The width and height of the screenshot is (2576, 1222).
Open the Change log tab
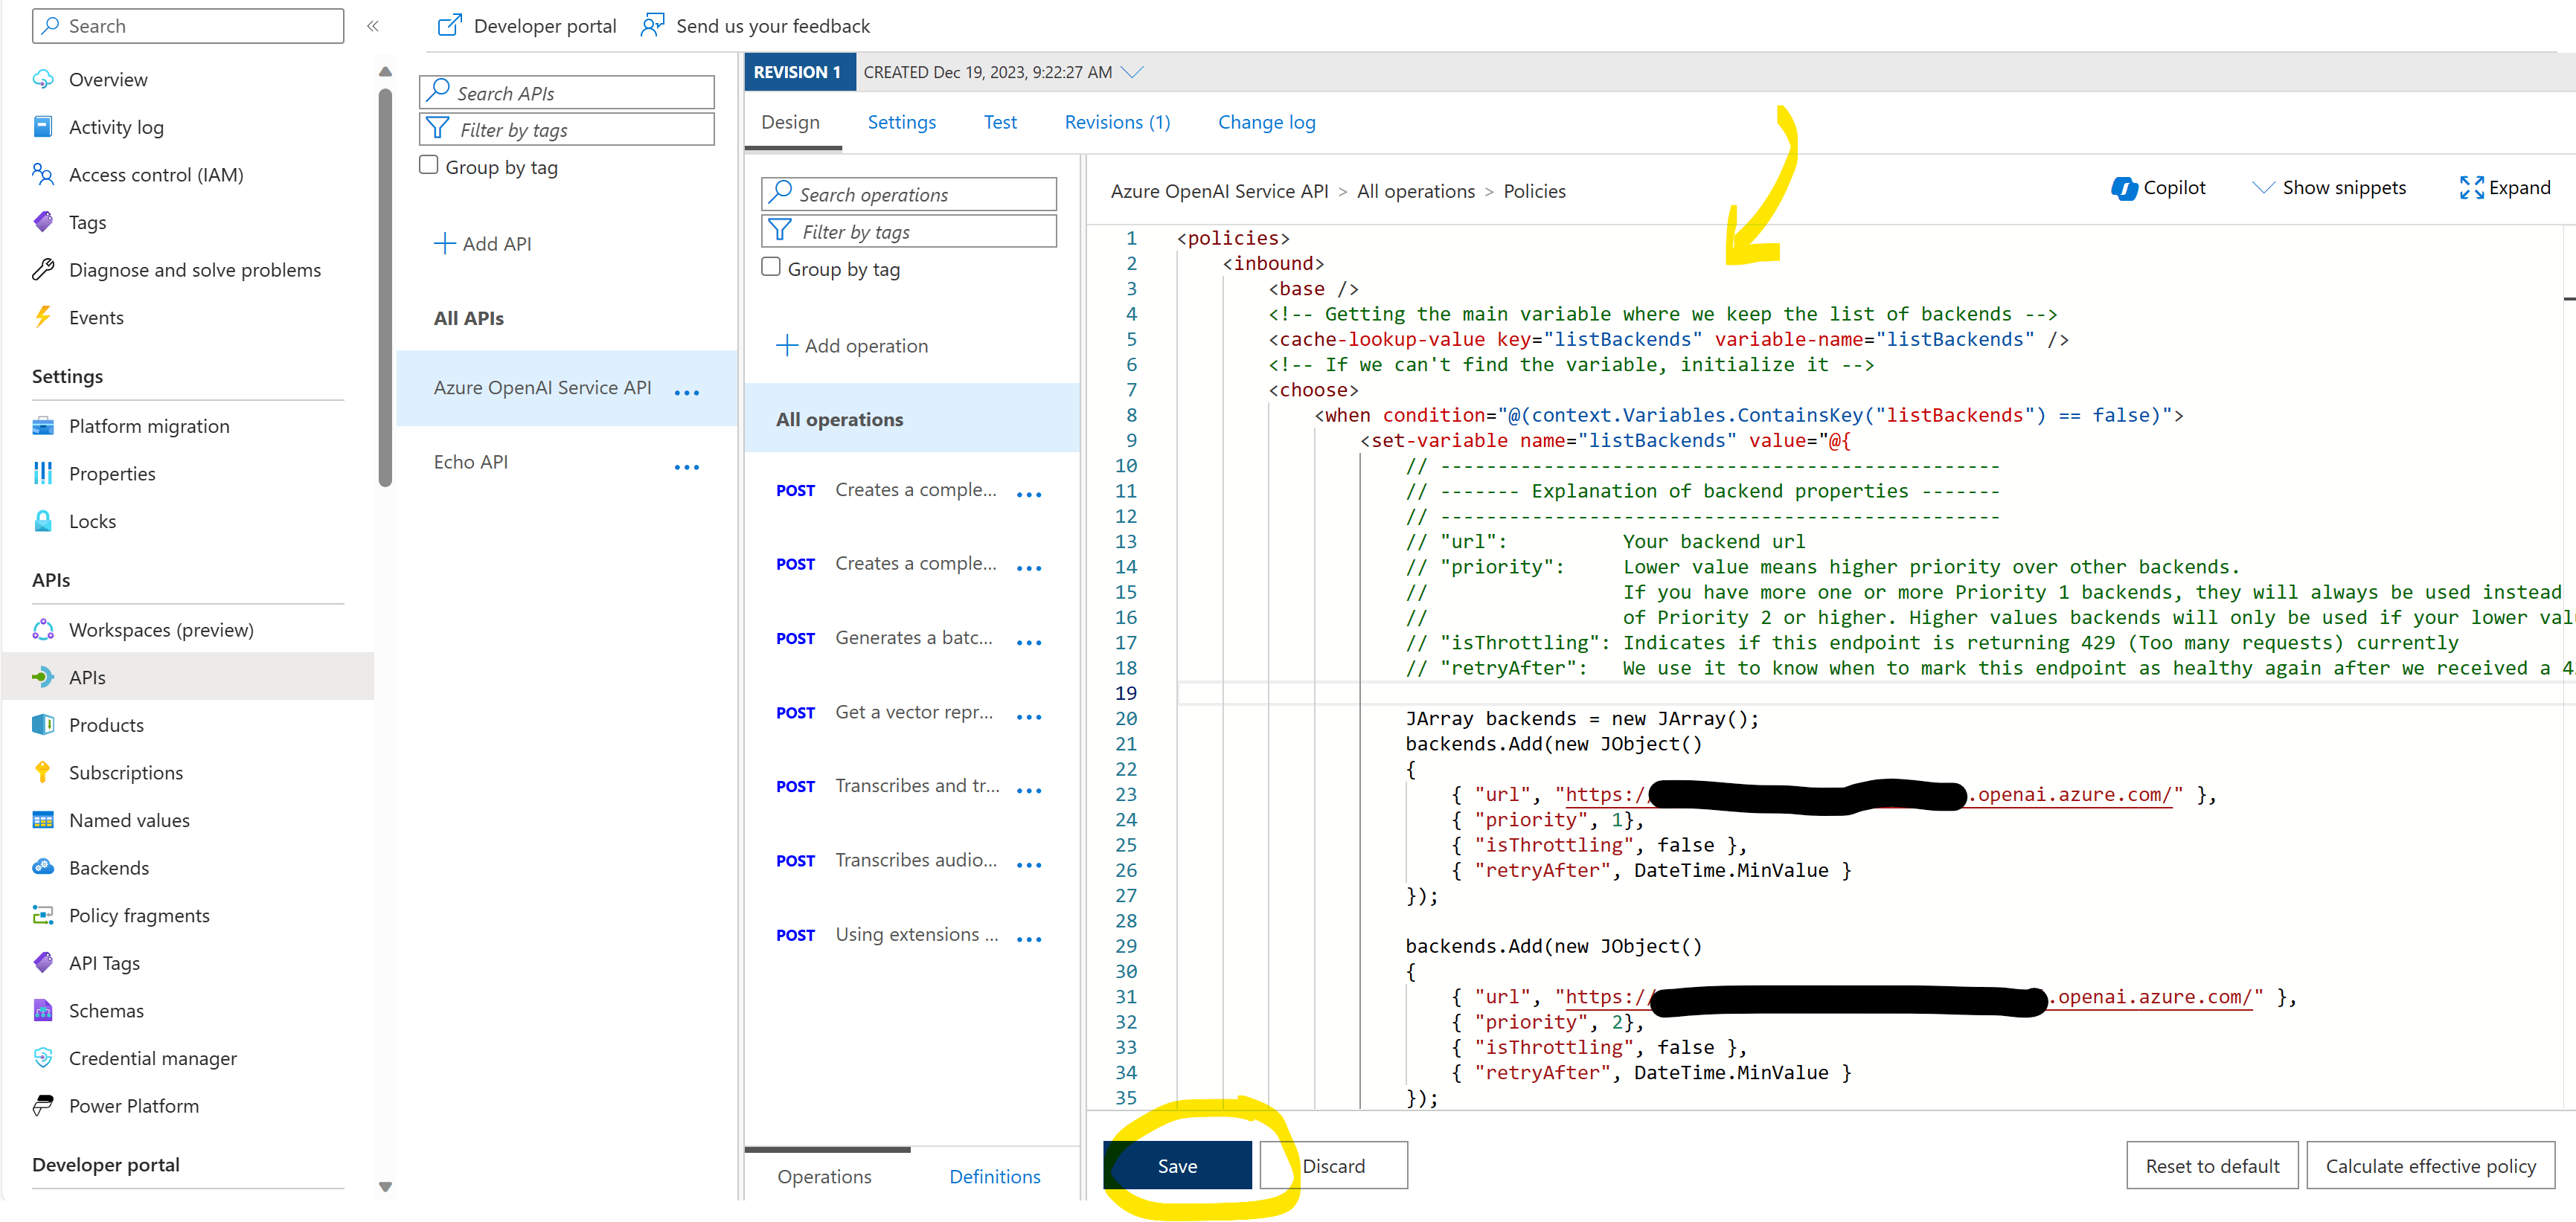[x=1266, y=122]
